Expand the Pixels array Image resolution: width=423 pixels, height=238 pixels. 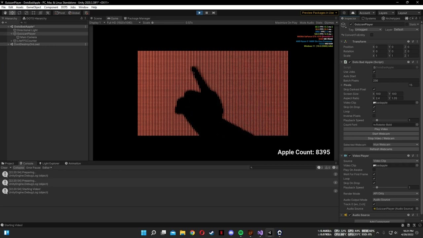342,85
